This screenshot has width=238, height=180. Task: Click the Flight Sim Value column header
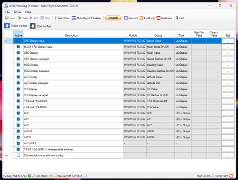tap(199, 34)
